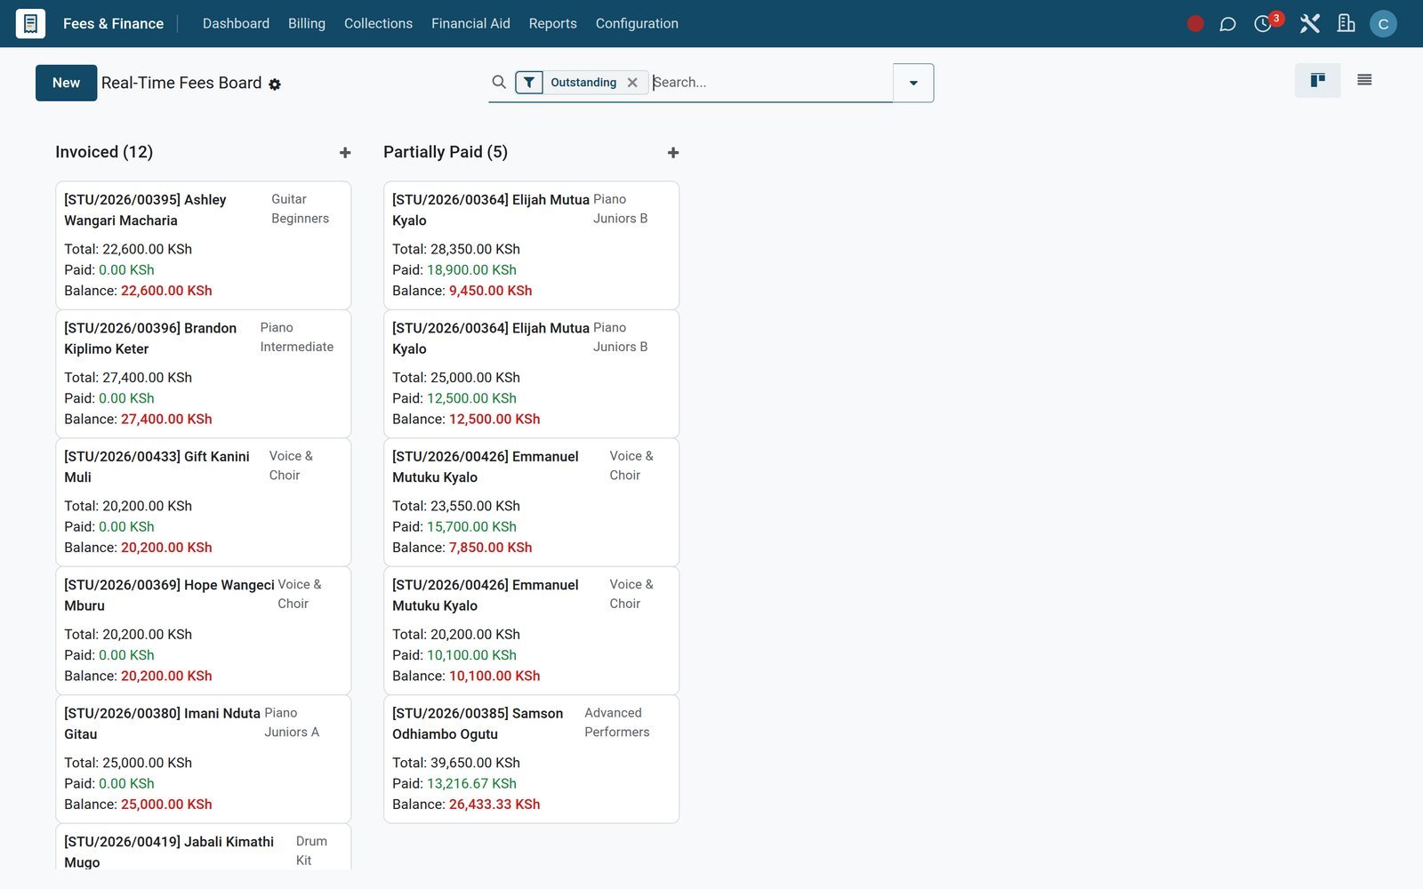Screen dimensions: 1423x889
Task: Click the Outstanding filter label
Action: (583, 83)
